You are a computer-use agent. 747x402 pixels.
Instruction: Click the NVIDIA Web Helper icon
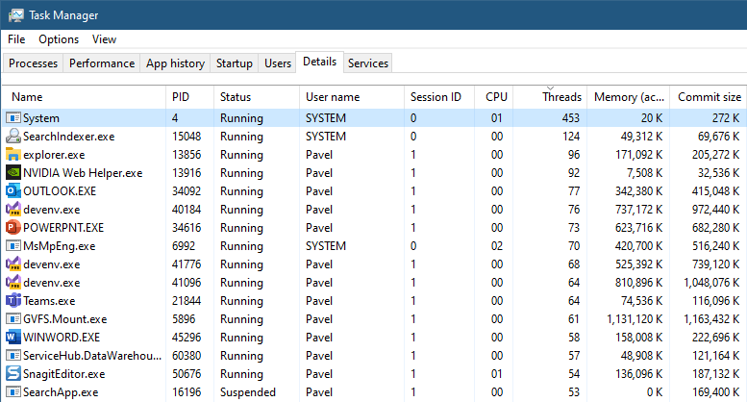pyautogui.click(x=13, y=173)
